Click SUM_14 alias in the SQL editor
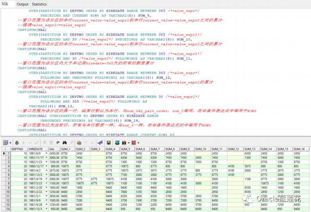The image size is (311, 212). (132, 120)
